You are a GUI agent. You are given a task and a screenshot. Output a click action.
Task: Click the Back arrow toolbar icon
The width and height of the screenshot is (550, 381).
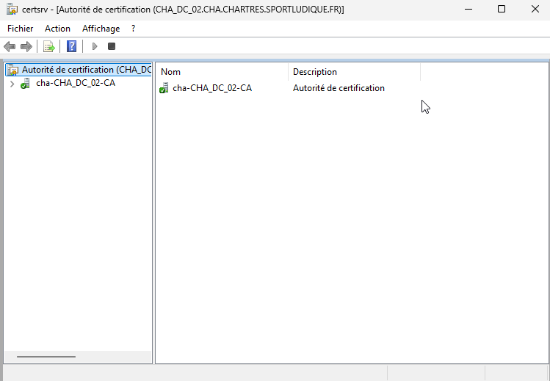point(10,46)
